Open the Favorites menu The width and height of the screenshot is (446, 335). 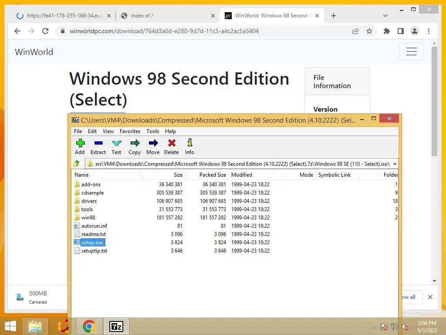tap(130, 131)
